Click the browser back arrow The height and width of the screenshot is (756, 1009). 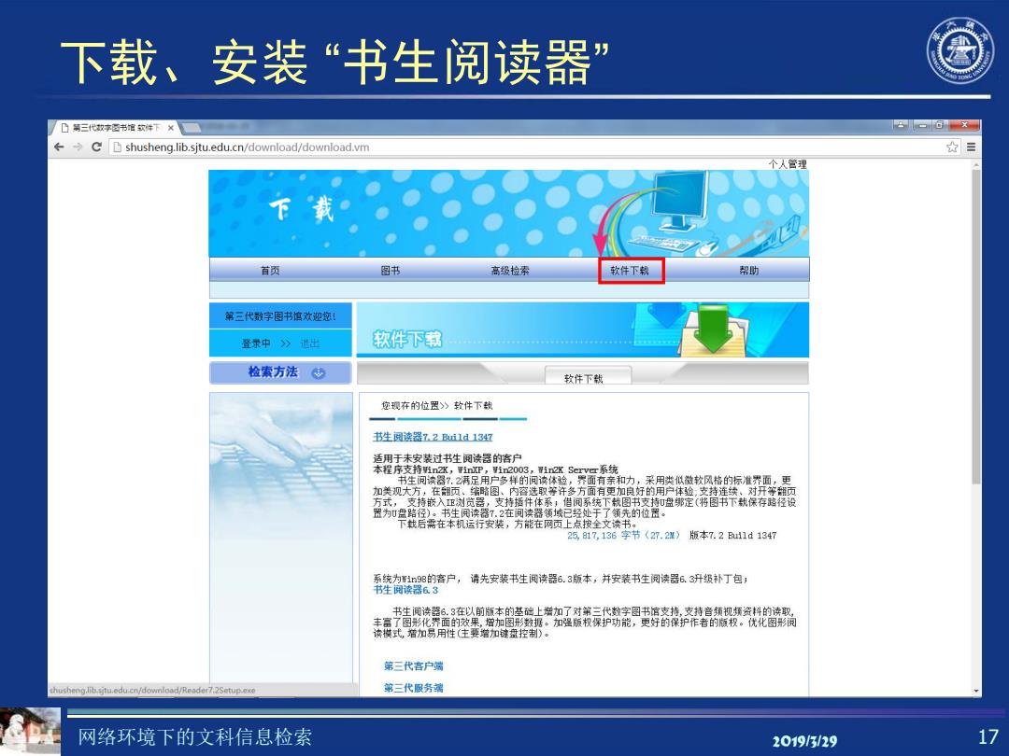click(x=59, y=147)
